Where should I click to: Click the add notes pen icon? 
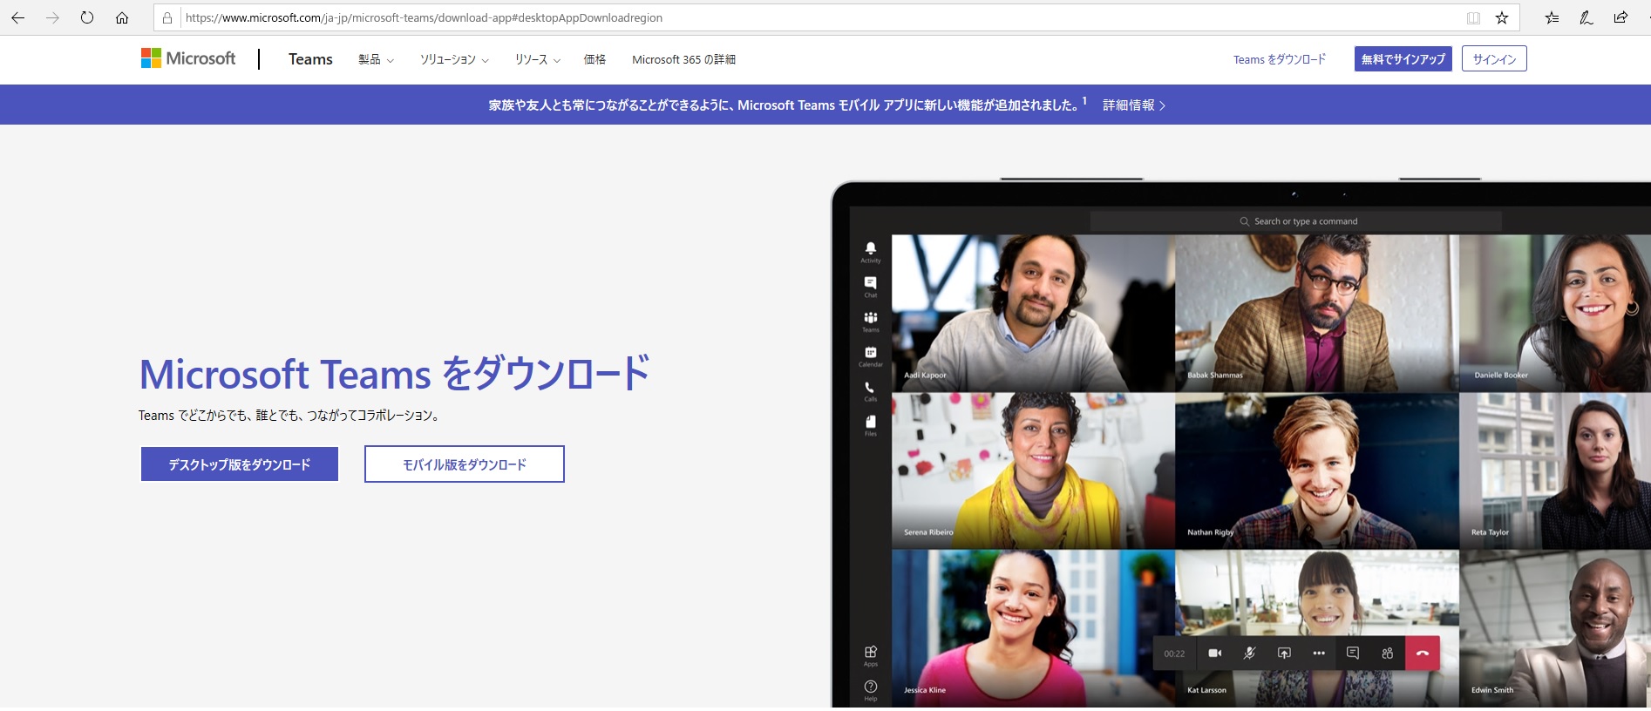(1586, 17)
